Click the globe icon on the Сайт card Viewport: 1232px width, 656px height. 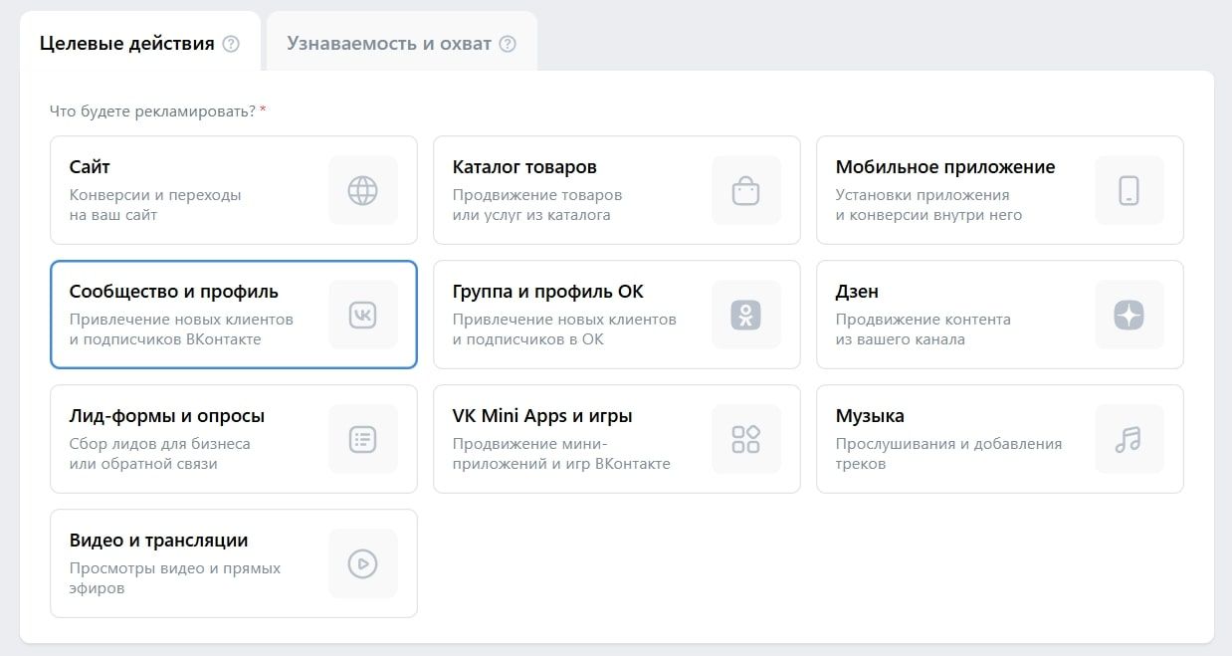click(363, 190)
